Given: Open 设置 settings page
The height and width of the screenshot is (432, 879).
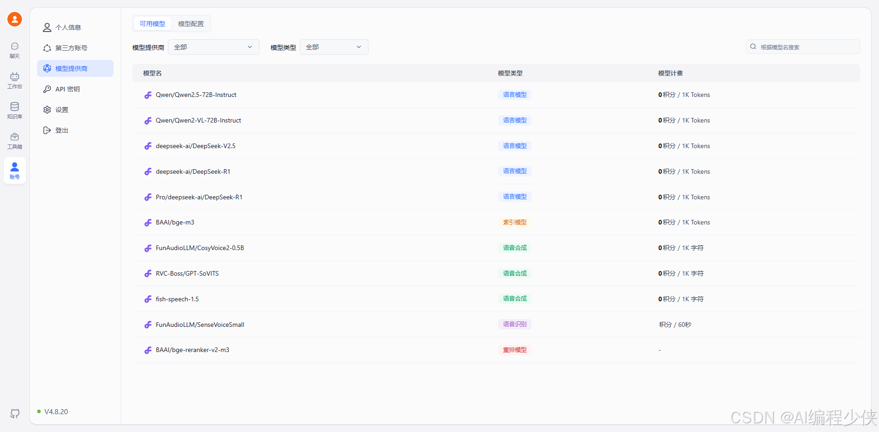Looking at the screenshot, I should [x=75, y=110].
